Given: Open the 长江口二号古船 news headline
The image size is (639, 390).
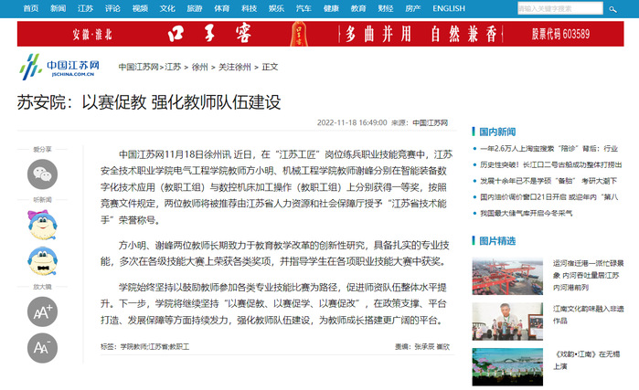Looking at the screenshot, I should point(551,165).
